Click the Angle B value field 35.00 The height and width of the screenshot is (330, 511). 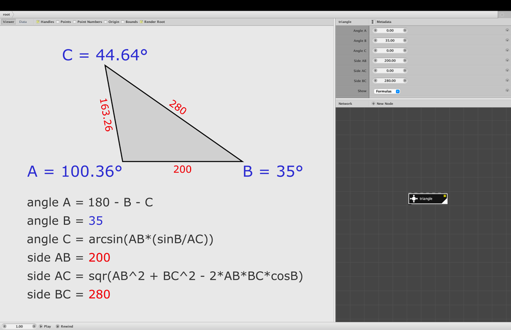[390, 40]
